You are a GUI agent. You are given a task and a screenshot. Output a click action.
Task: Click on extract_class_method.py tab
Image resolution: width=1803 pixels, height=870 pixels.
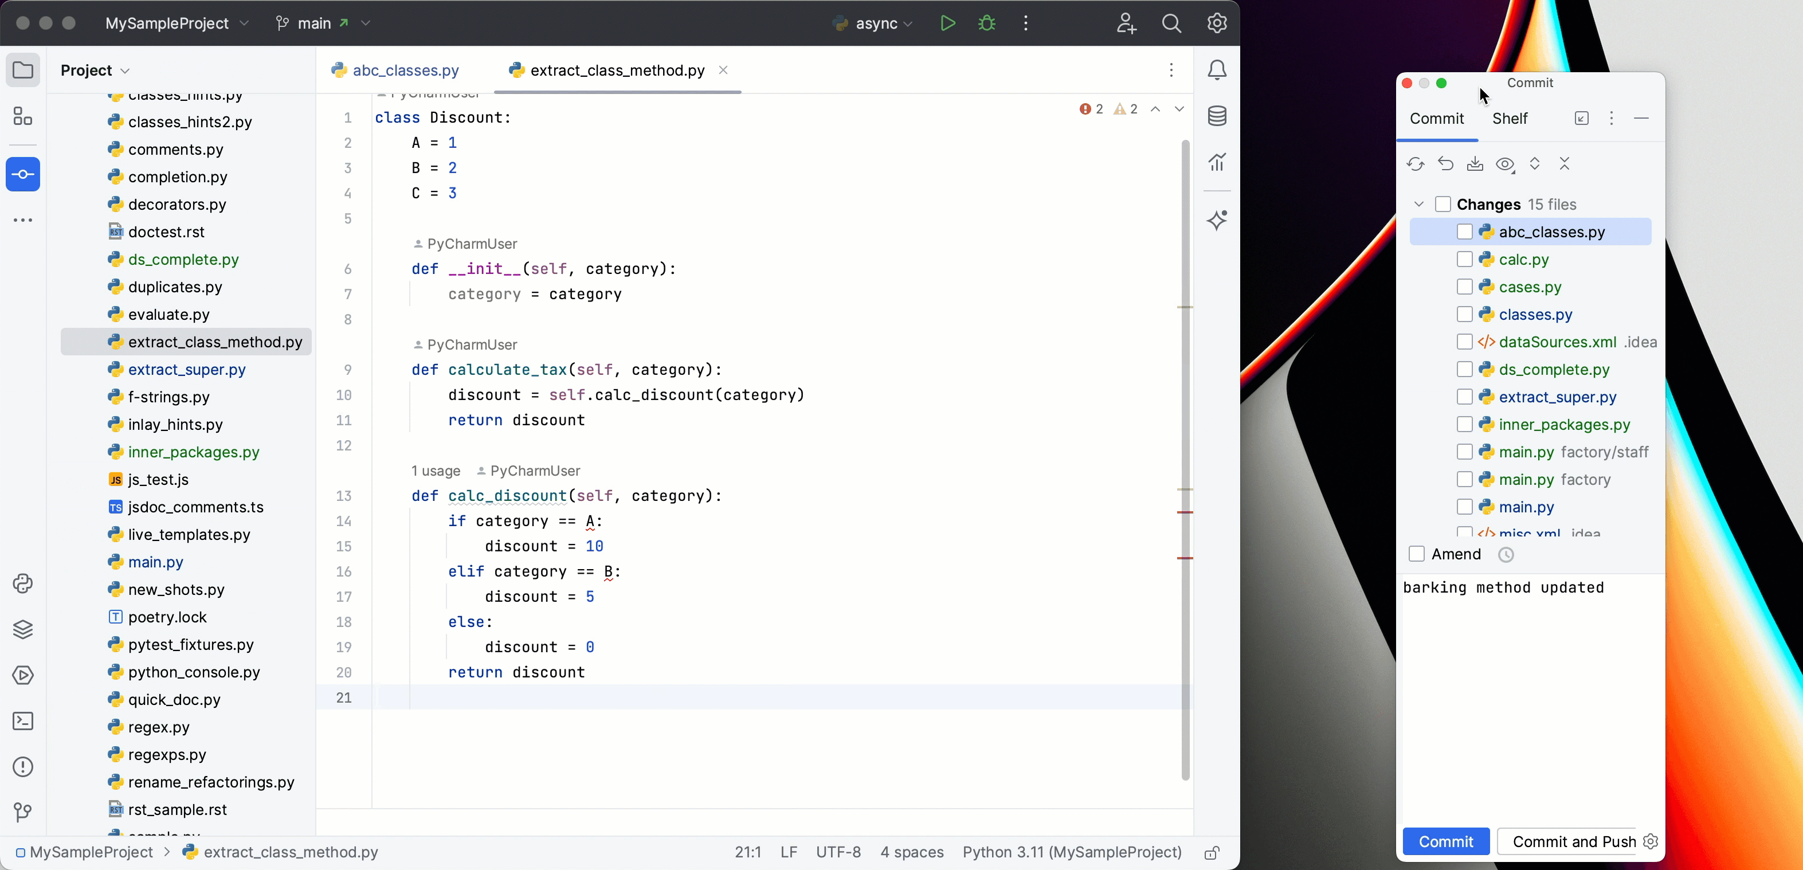pos(617,70)
